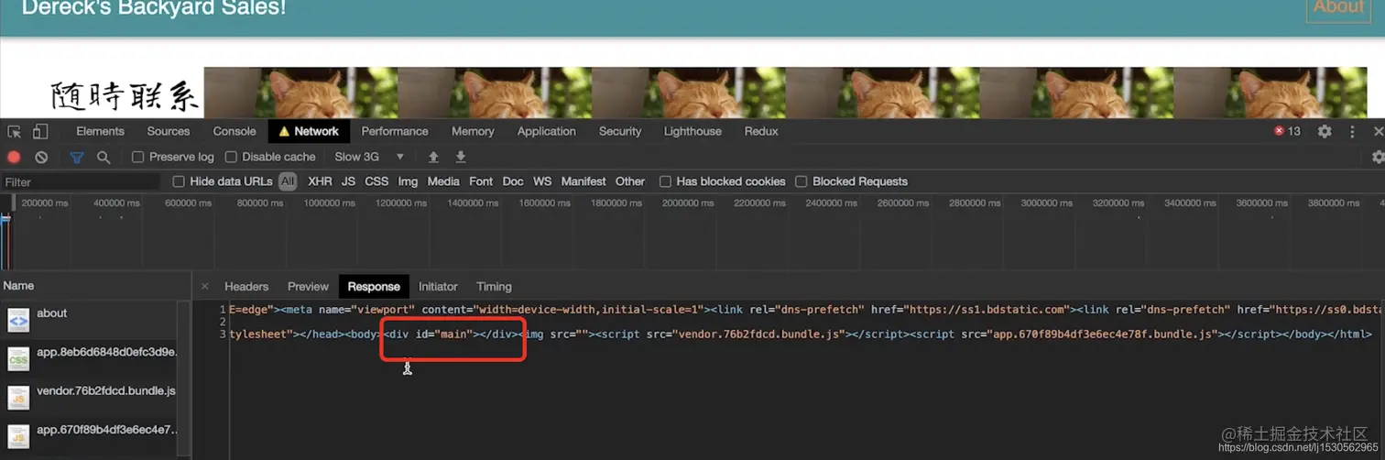
Task: Toggle the device toolbar icon
Action: point(39,132)
